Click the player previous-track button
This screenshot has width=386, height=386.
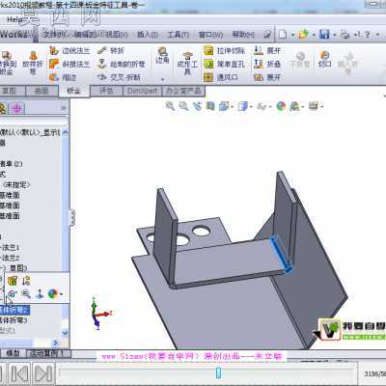[19, 373]
